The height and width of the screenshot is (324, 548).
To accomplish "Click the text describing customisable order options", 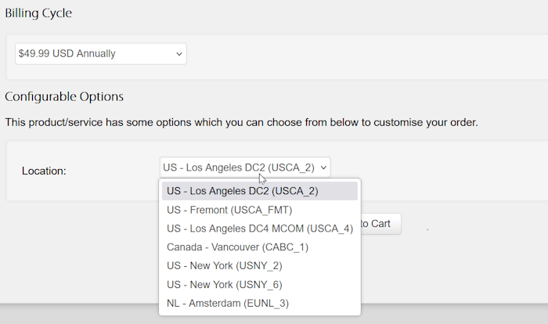I will [241, 123].
